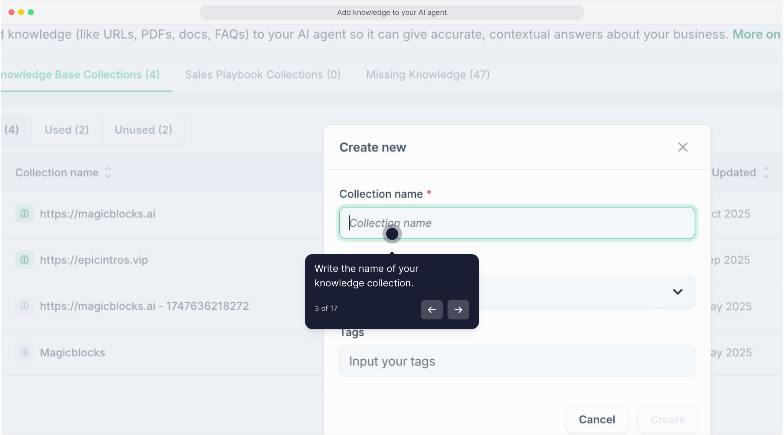Screen dimensions: 784x435
Task: Click brain icon beside https://magicblocks.ai
Action: (25, 213)
